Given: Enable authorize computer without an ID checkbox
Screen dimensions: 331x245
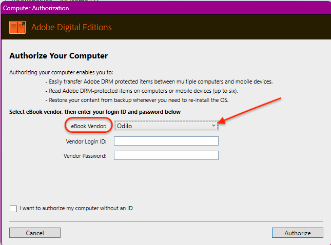Looking at the screenshot, I should point(13,209).
